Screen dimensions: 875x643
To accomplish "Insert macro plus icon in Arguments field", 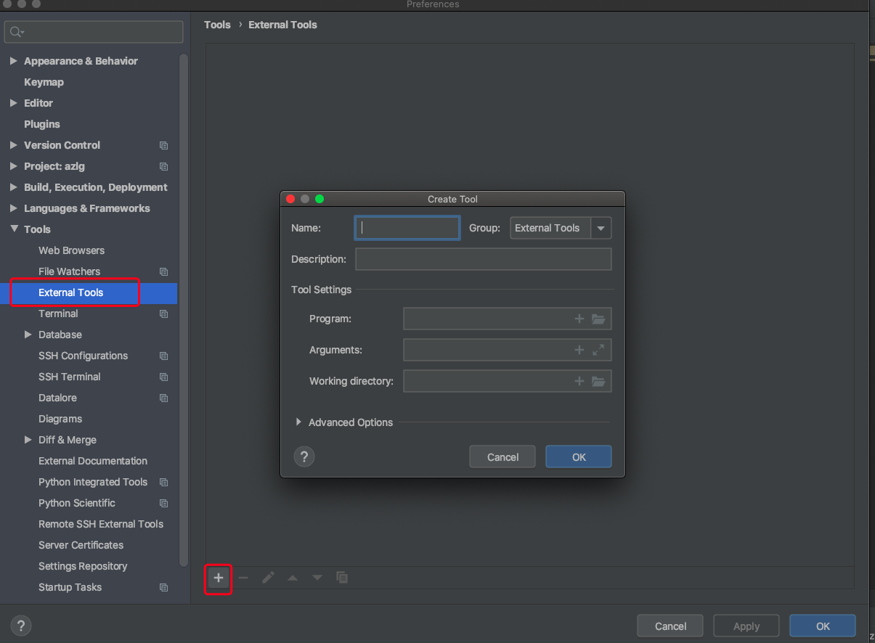I will [x=579, y=350].
